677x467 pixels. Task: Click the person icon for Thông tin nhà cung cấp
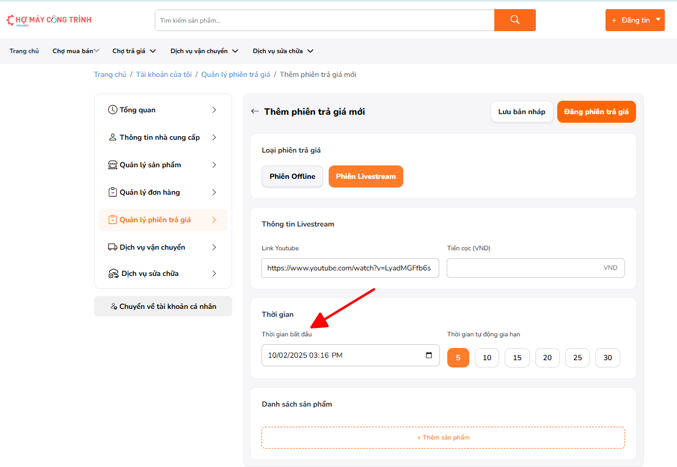(x=112, y=137)
